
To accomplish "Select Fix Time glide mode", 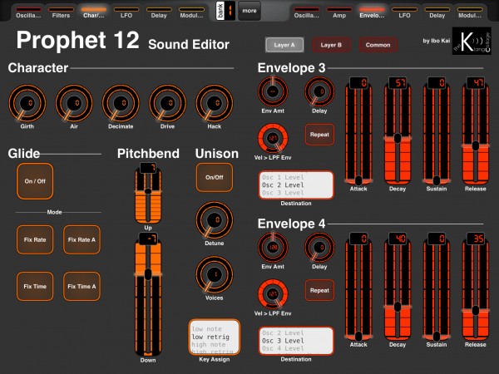I will pyautogui.click(x=35, y=286).
